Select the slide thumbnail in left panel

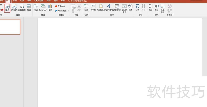pyautogui.click(x=10, y=27)
